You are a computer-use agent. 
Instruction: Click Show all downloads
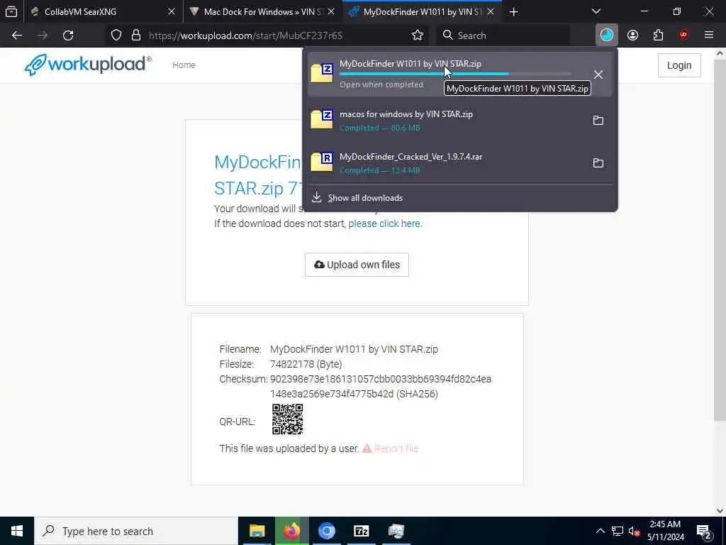365,198
